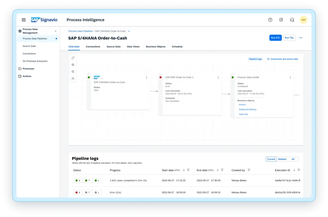Open the hamburger navigation menu
The width and height of the screenshot is (328, 217).
point(24,20)
